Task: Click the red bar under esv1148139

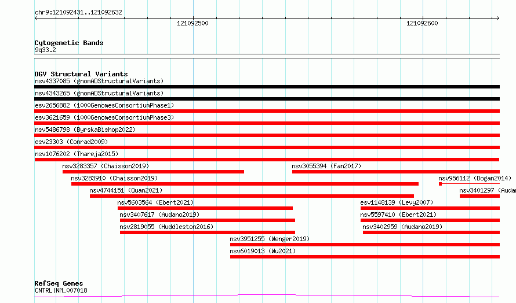Action: pos(430,208)
